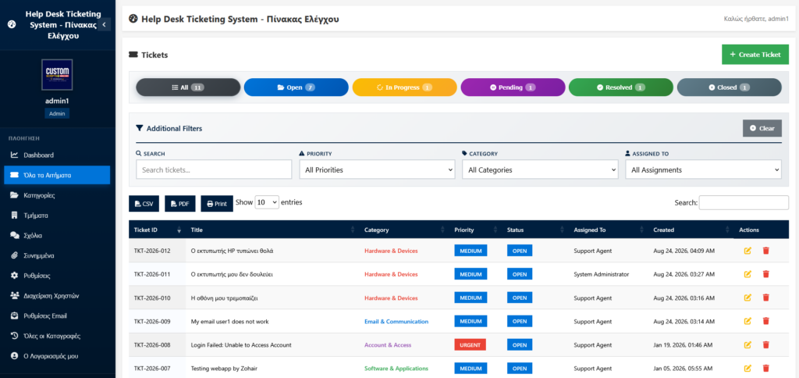The height and width of the screenshot is (378, 799).
Task: Sort table by Assigned To column
Action: (609, 230)
